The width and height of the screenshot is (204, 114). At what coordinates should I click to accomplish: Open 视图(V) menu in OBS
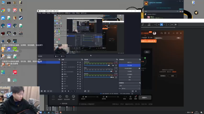(48, 13)
